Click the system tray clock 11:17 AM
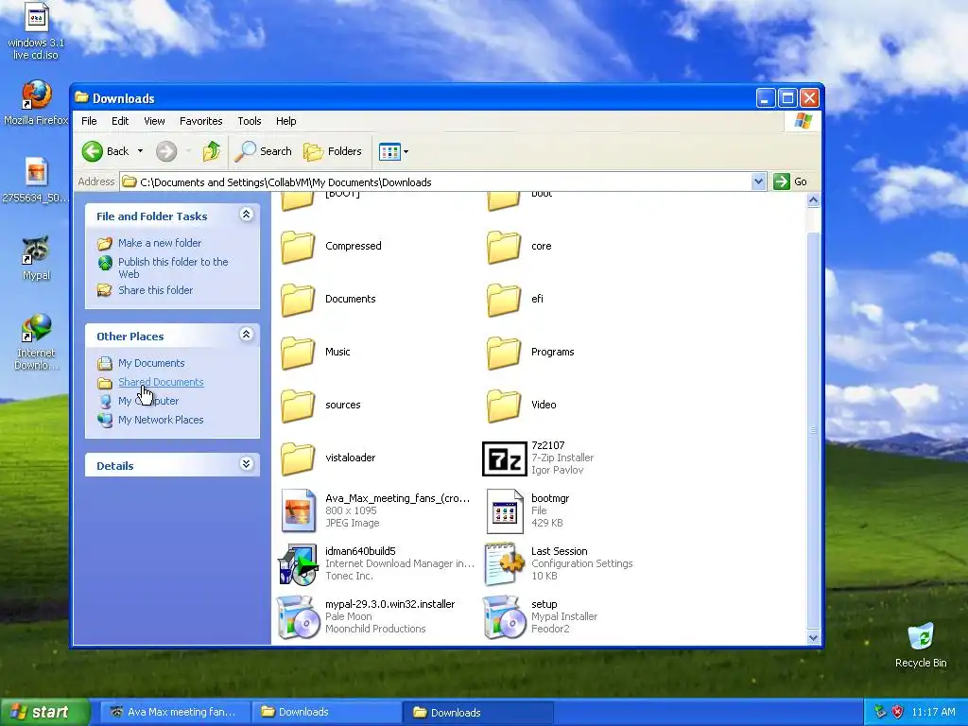This screenshot has height=726, width=968. pyautogui.click(x=933, y=712)
